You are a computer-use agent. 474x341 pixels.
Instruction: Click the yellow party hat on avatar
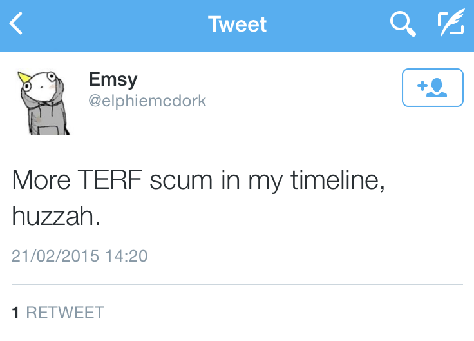pos(25,78)
